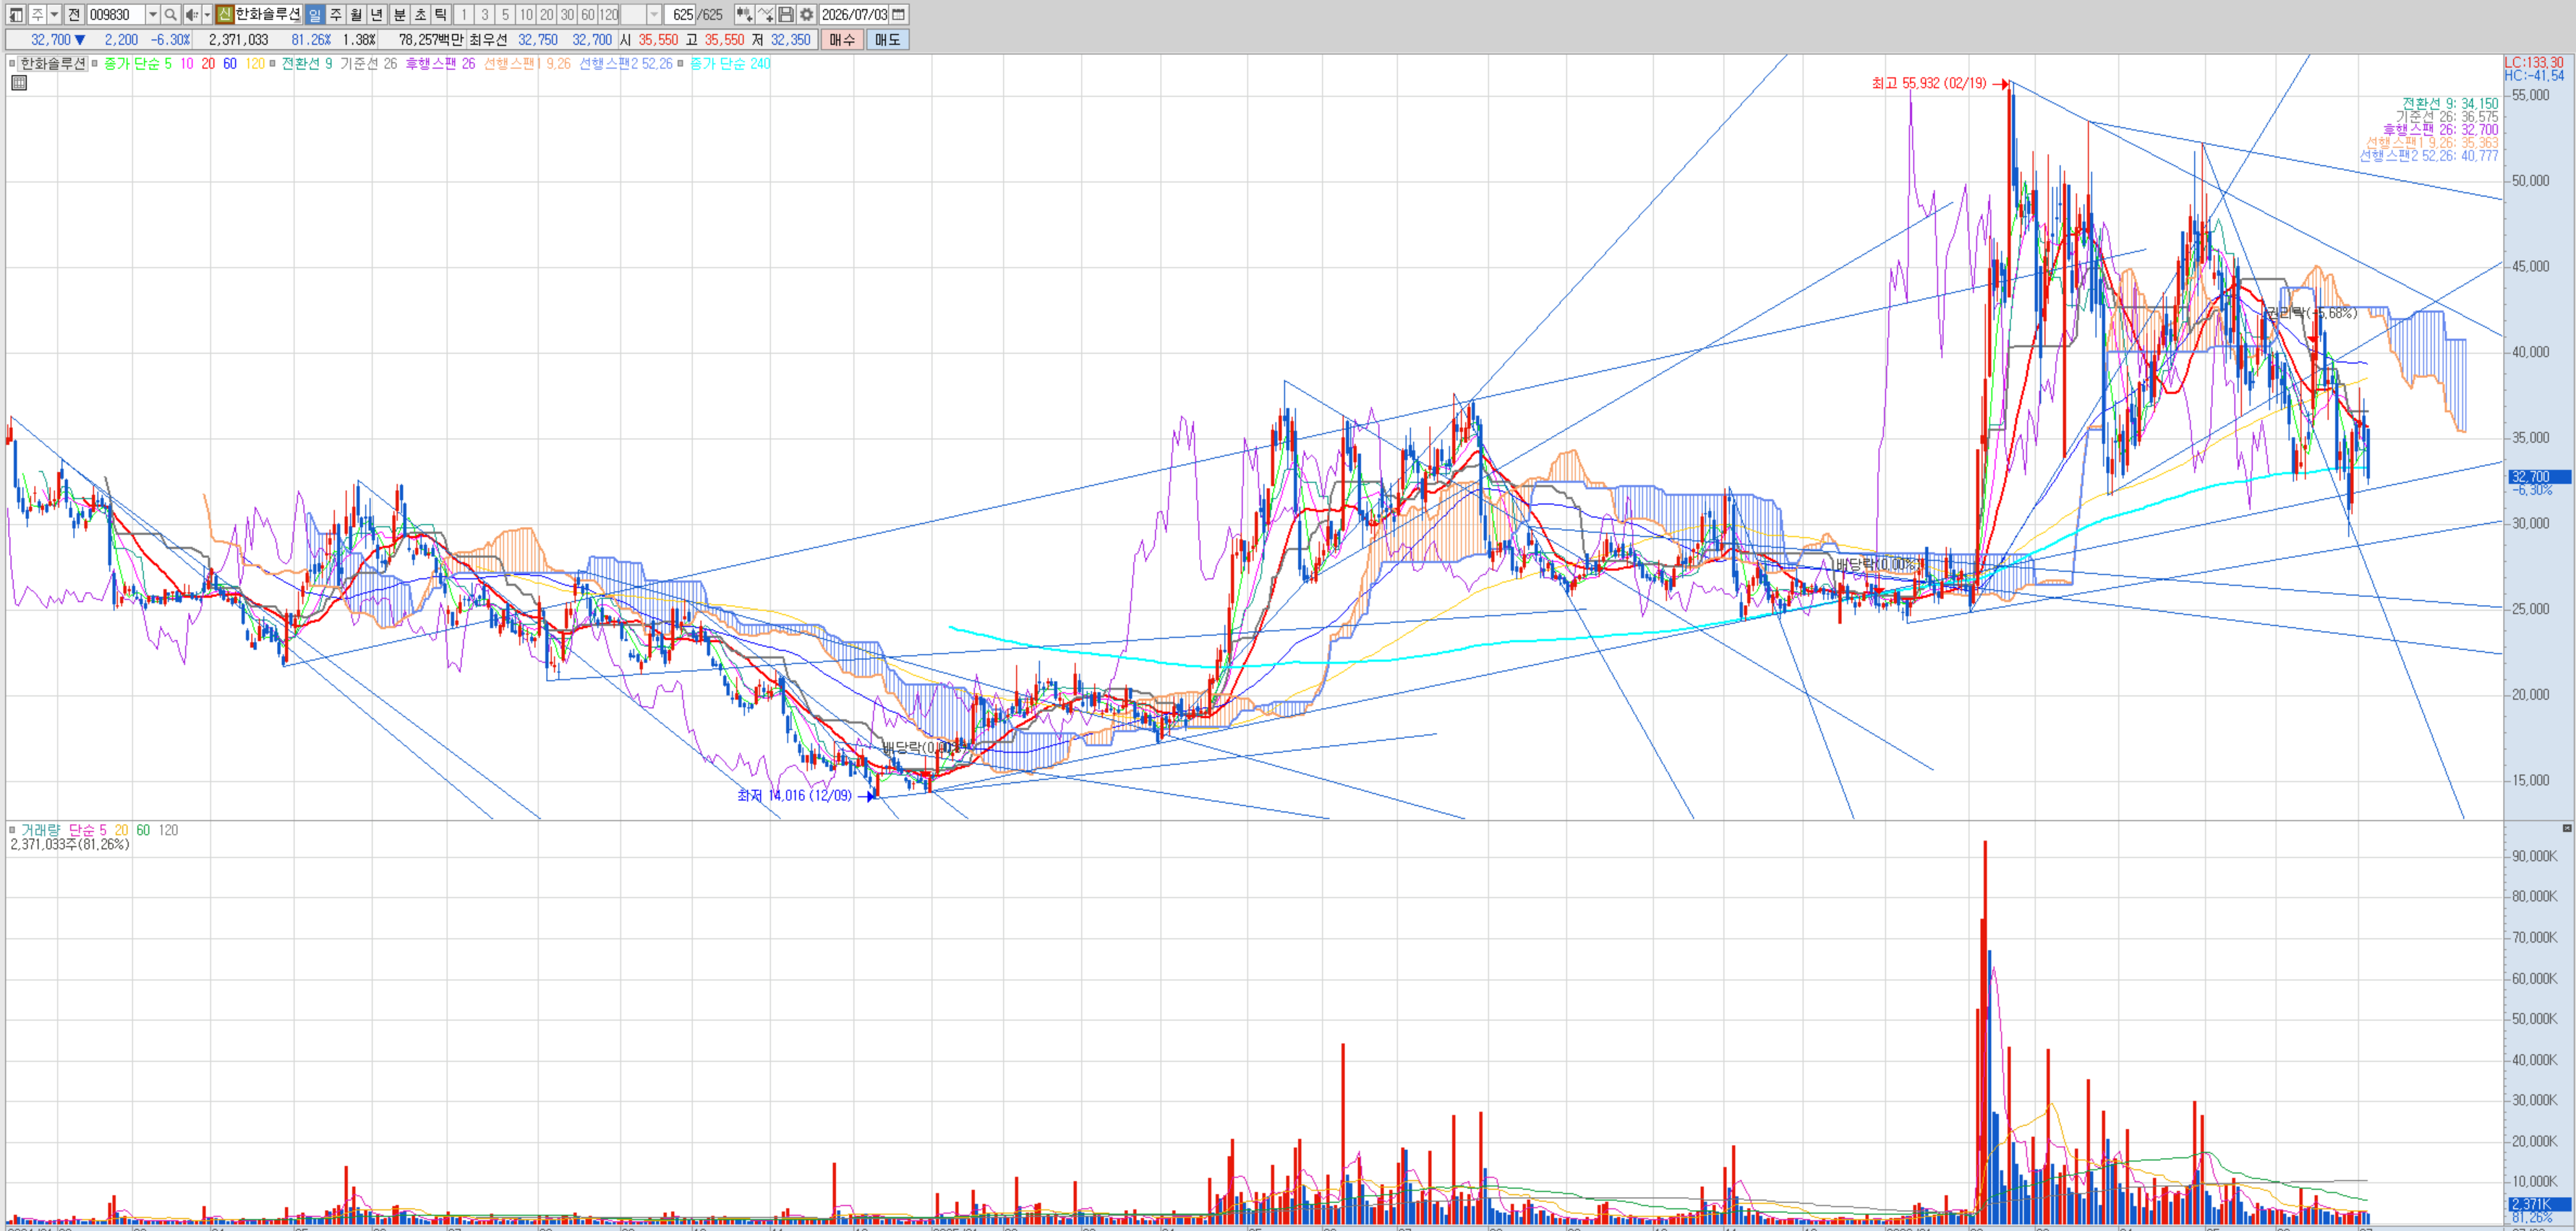
Task: Click the 매도 (sell) button
Action: tap(887, 40)
